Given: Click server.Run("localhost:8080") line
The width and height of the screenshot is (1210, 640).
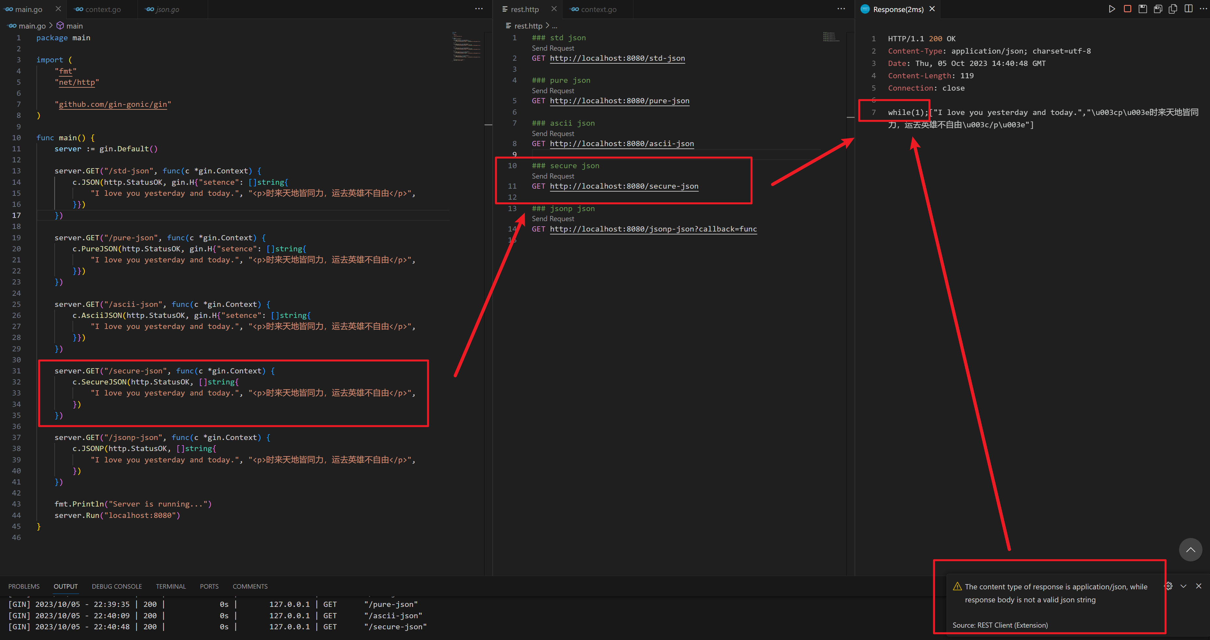Looking at the screenshot, I should click(117, 515).
